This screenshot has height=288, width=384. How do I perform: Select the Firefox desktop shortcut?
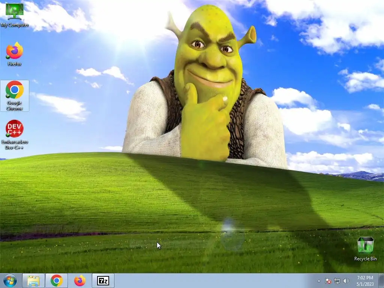click(15, 54)
